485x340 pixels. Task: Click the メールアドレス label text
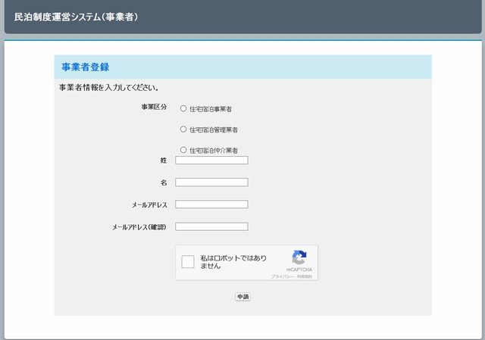pos(149,204)
